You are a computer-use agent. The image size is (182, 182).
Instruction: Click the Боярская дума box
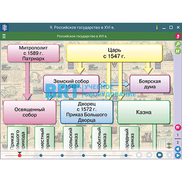(150, 84)
